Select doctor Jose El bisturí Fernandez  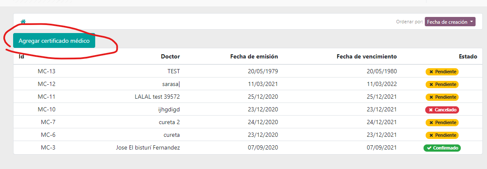[148, 148]
